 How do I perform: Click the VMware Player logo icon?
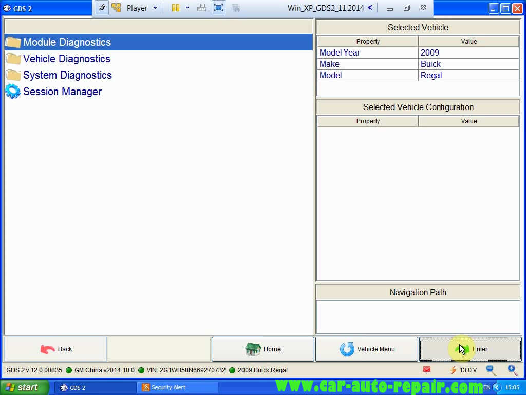[x=116, y=8]
